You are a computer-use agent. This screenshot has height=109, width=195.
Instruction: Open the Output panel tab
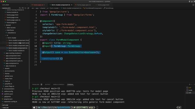(x=48, y=84)
